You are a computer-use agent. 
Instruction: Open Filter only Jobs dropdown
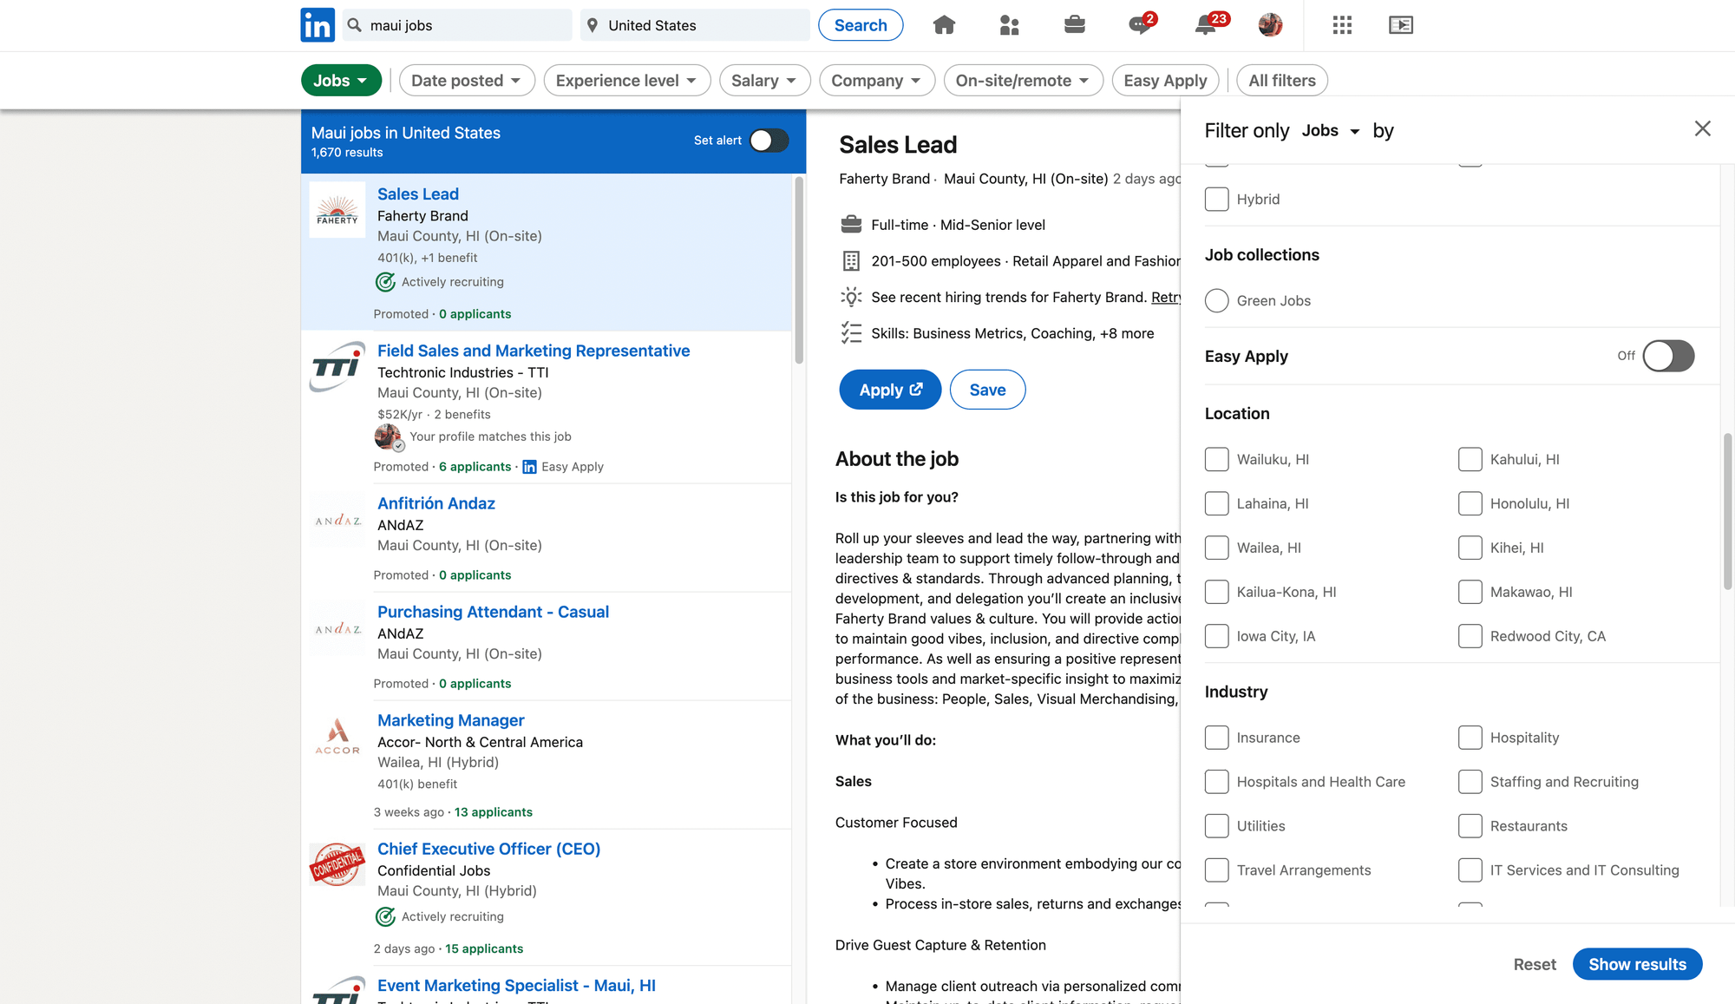click(x=1330, y=131)
